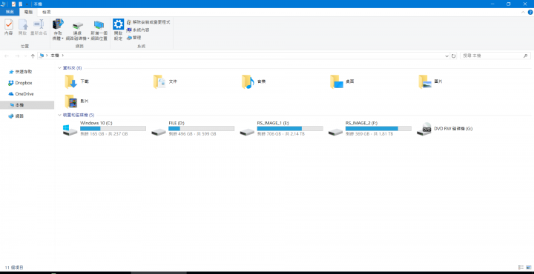Select 本機 This PC in sidebar
The height and width of the screenshot is (274, 534).
27,105
